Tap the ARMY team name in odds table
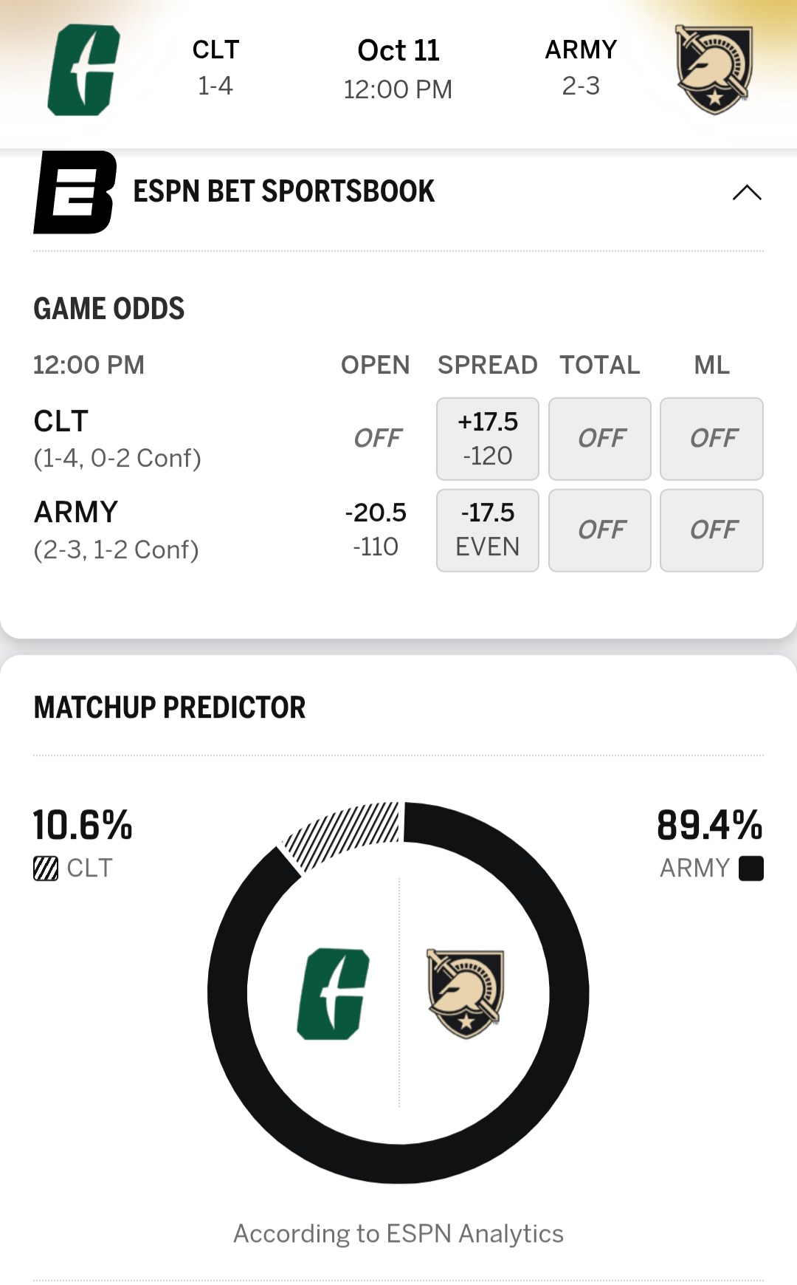The image size is (797, 1285). coord(76,513)
